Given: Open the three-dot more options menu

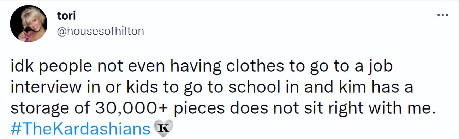Looking at the screenshot, I should 442,15.
